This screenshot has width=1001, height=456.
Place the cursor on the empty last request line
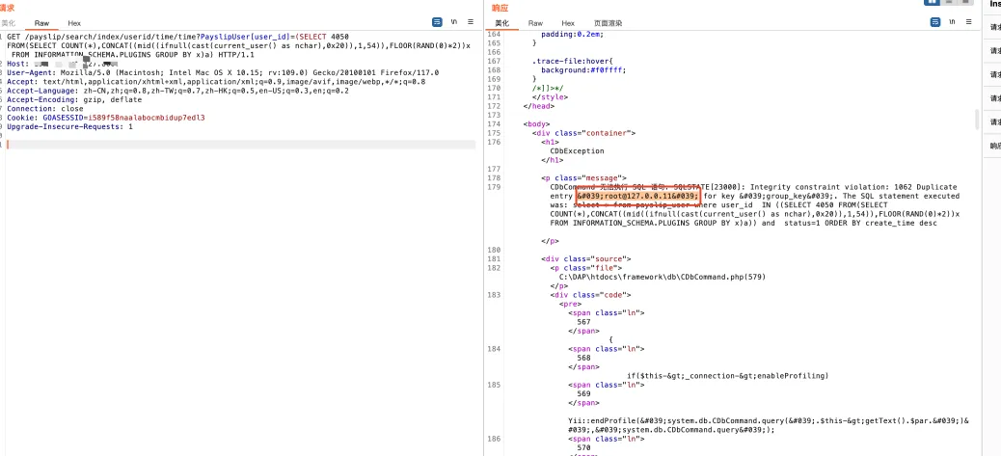click(241, 145)
